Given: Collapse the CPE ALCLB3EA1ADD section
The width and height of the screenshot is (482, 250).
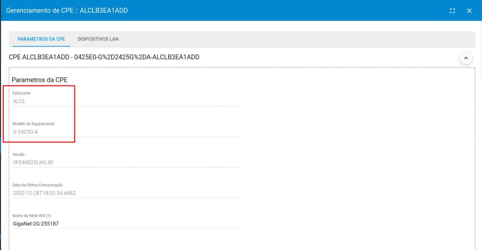Looking at the screenshot, I should click(x=466, y=58).
